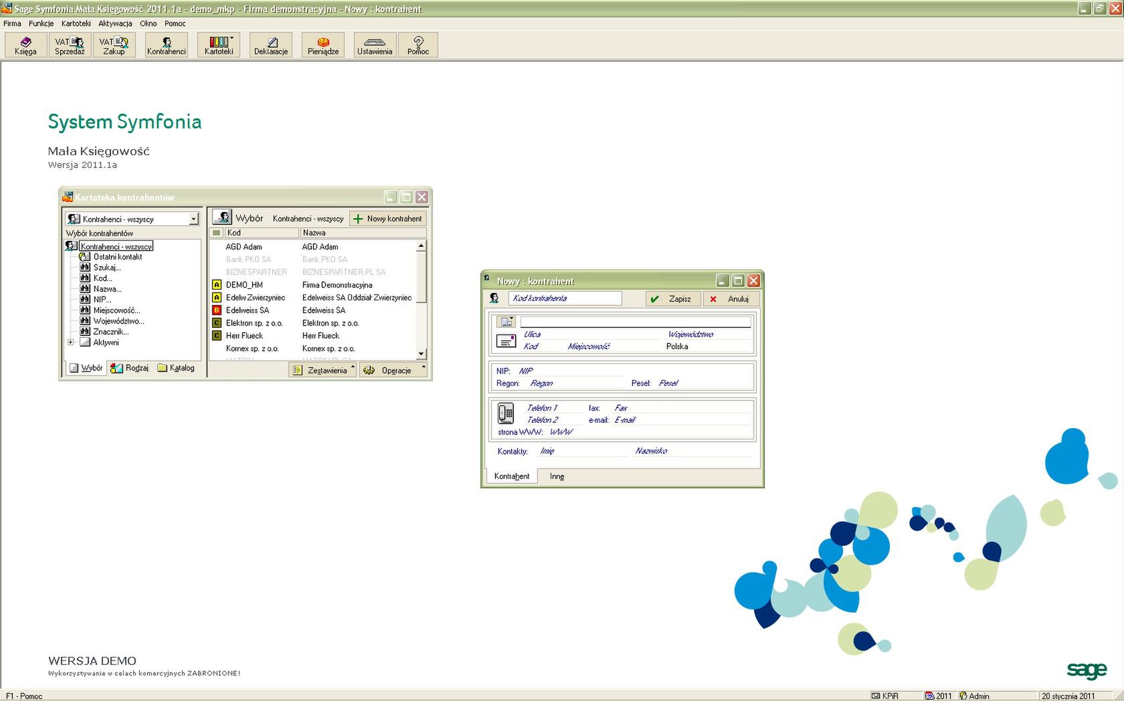Open the Kartoteki menu
Screen dimensions: 1124x701
pyautogui.click(x=76, y=23)
